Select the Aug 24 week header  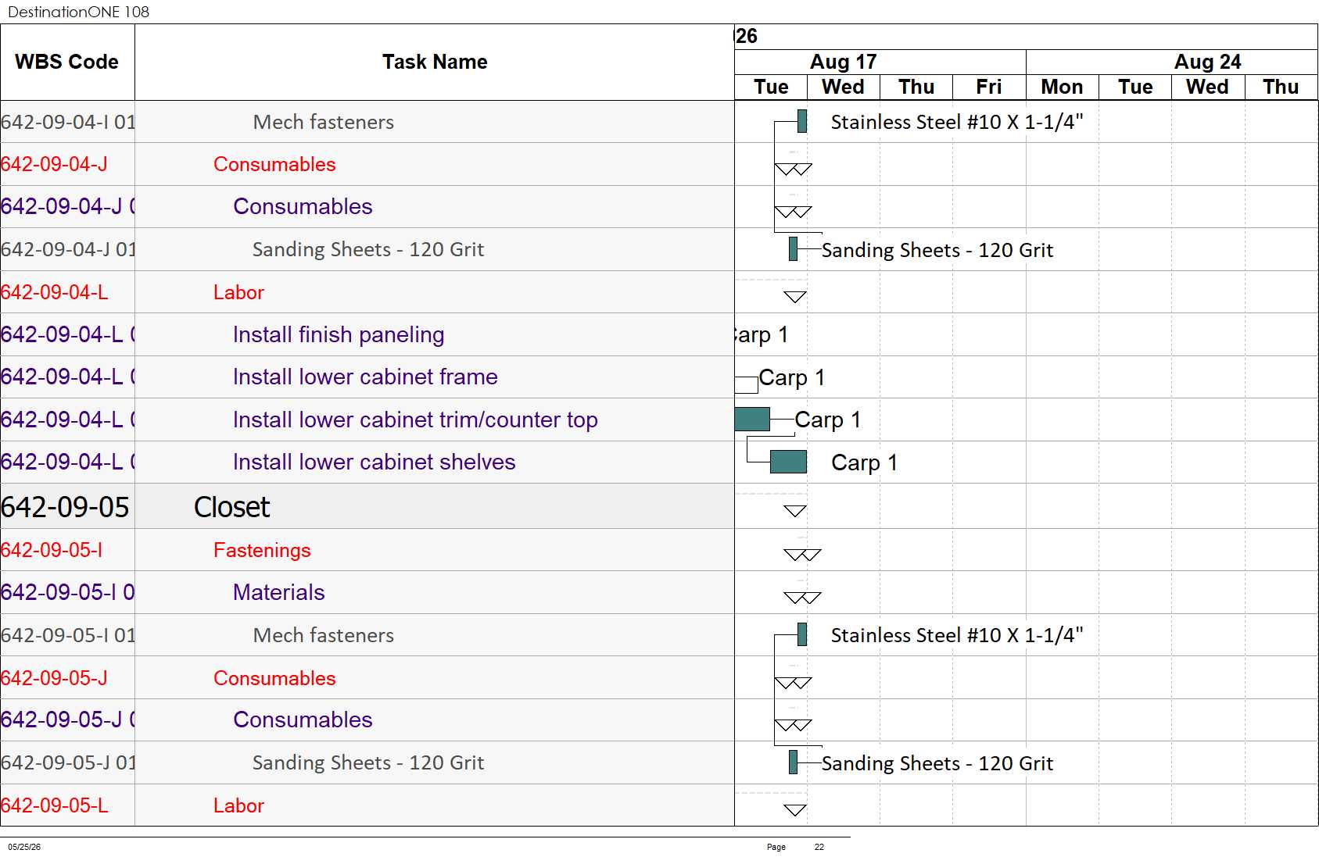coord(1208,62)
